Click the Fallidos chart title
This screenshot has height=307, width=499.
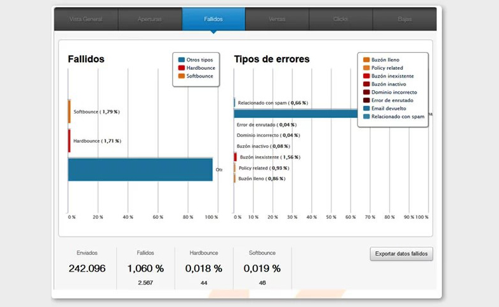pyautogui.click(x=86, y=59)
